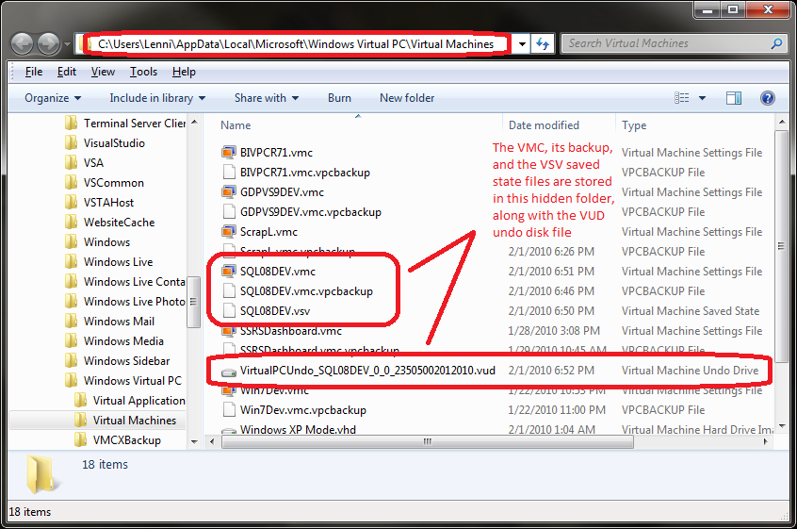Click the Forward navigation arrow button
Viewport: 797px width, 529px height.
coord(48,44)
